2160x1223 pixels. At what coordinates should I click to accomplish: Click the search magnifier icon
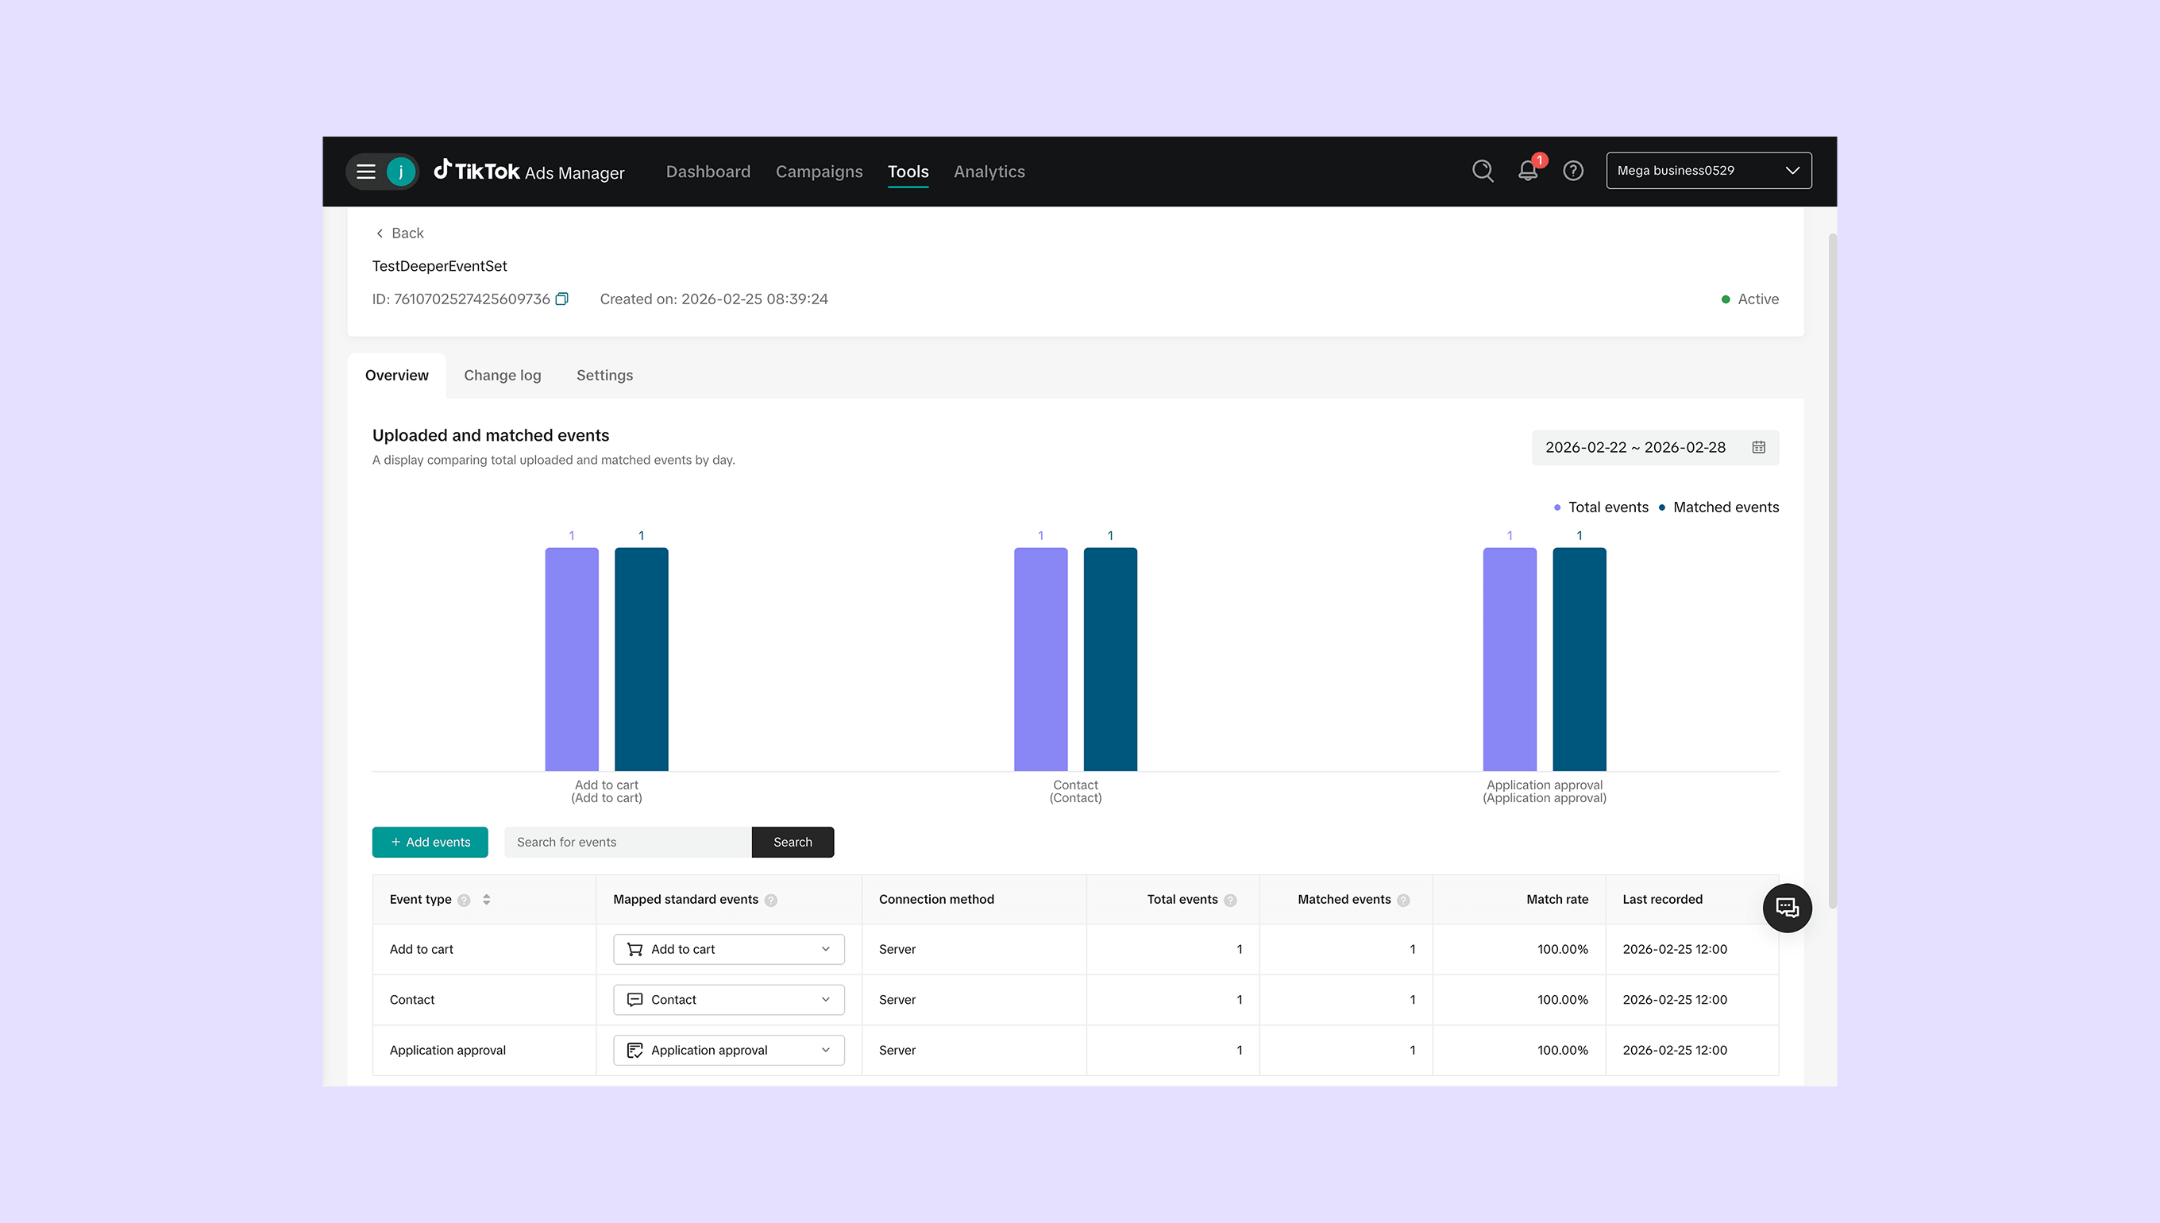point(1483,171)
